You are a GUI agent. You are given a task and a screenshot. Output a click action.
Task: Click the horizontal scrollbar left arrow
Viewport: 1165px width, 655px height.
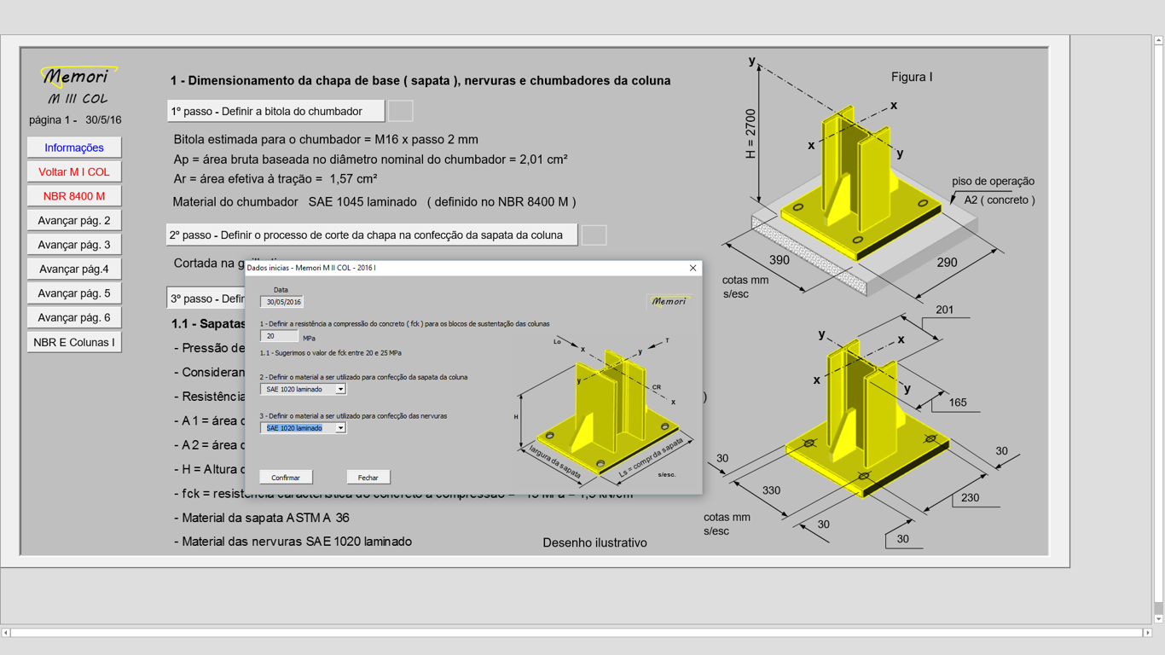(6, 633)
